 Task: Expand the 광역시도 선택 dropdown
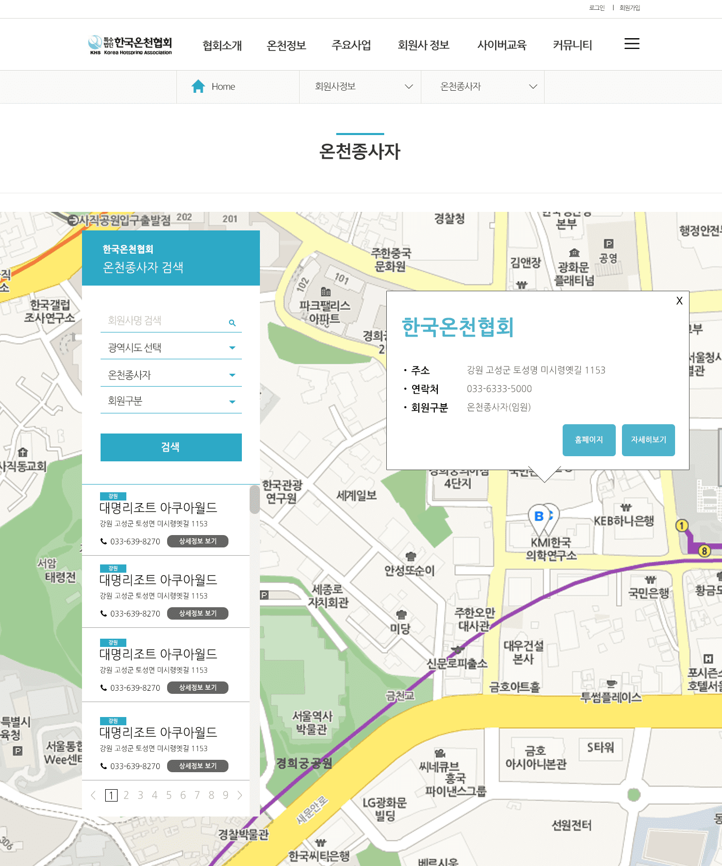pyautogui.click(x=171, y=348)
